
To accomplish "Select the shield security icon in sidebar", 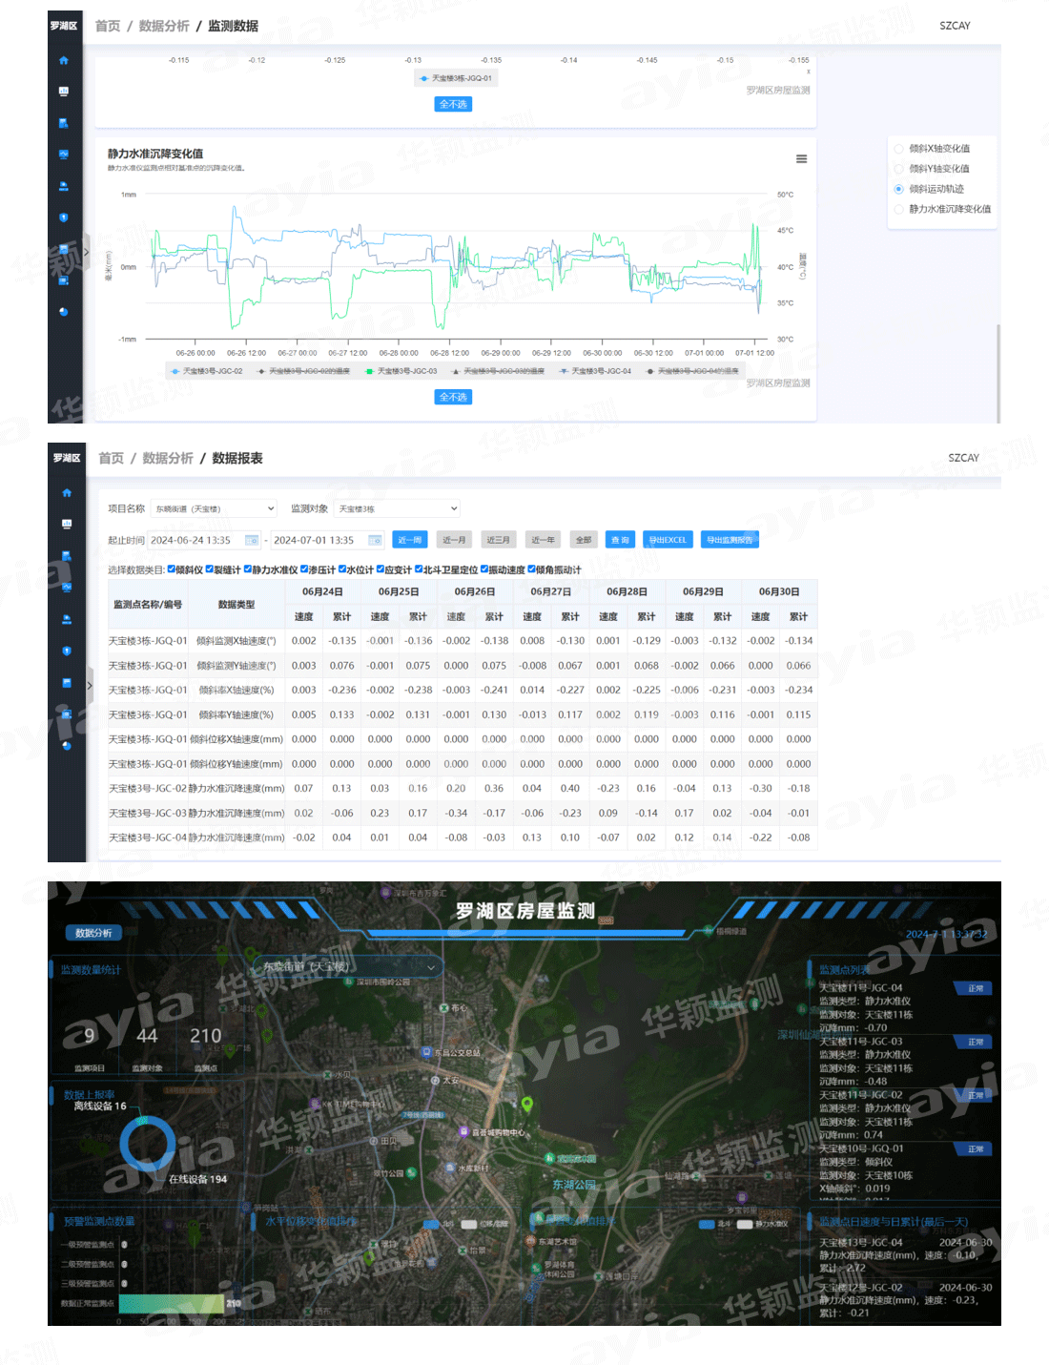I will (64, 218).
